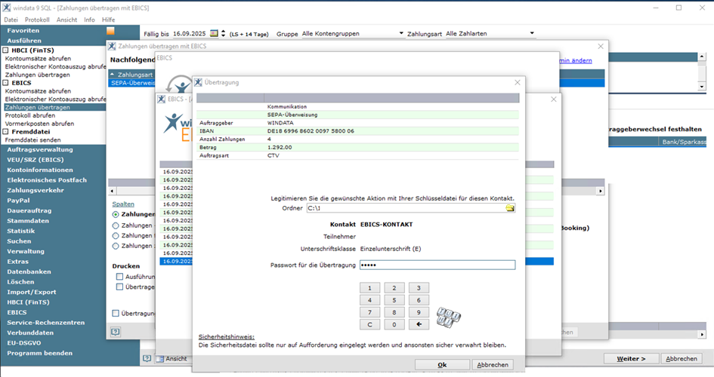Viewport: 714px width, 377px height.
Task: Open the Protokoll menu
Action: pyautogui.click(x=37, y=19)
